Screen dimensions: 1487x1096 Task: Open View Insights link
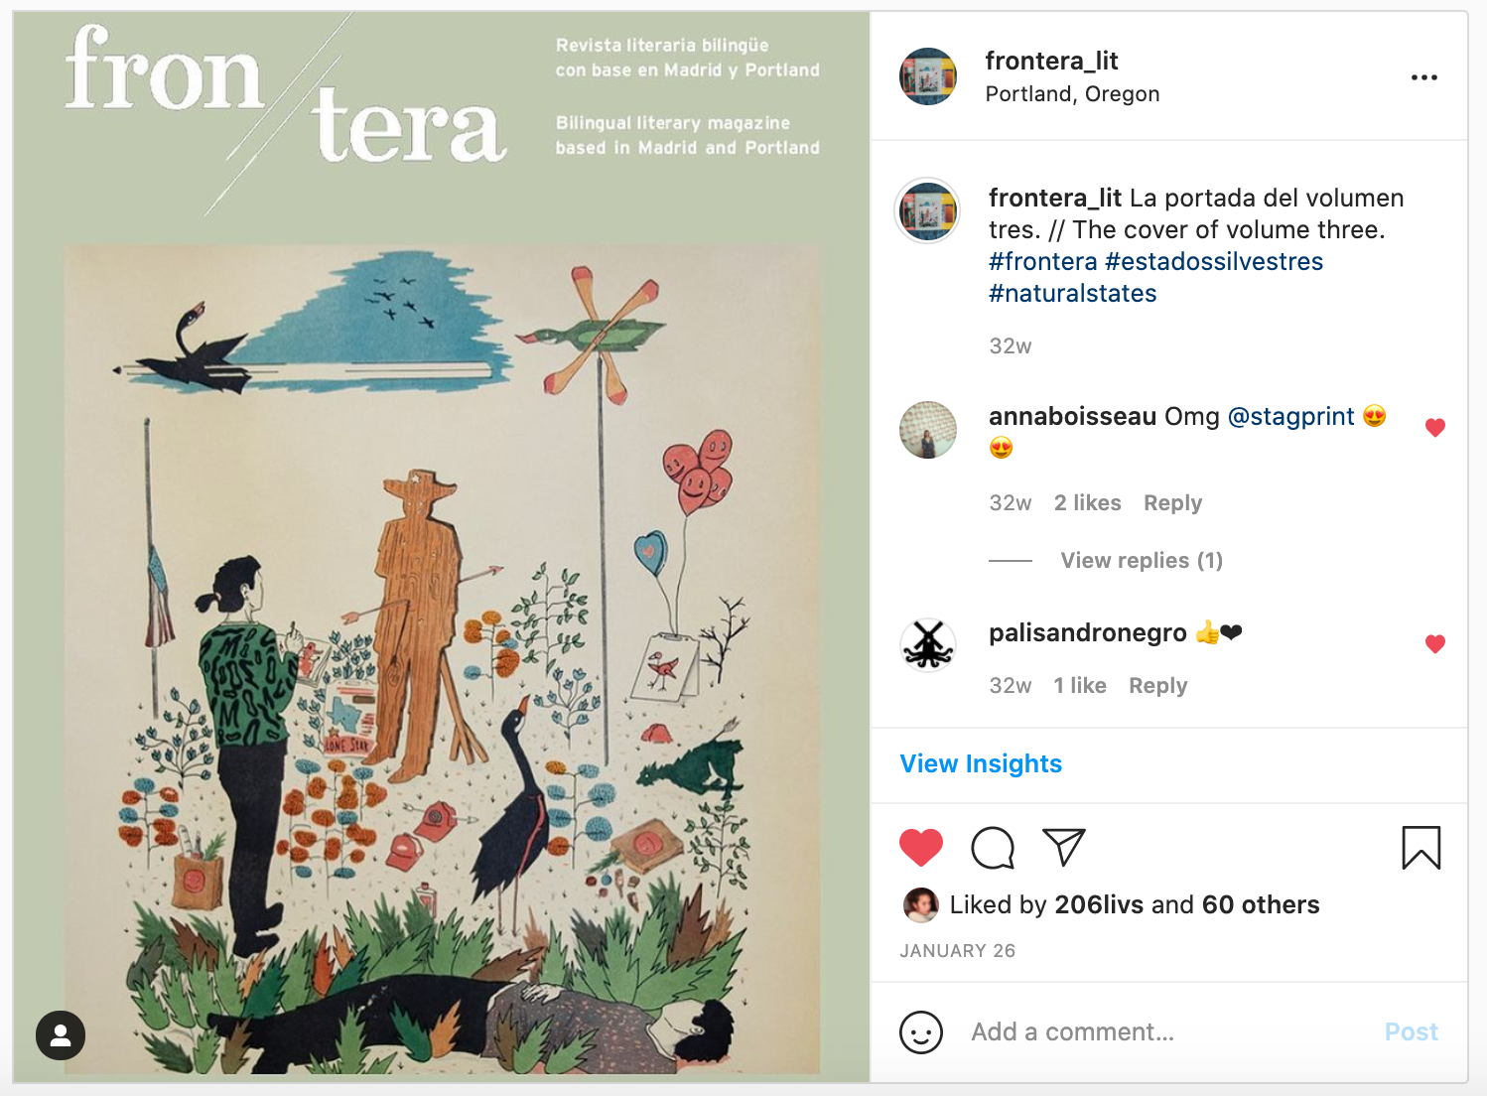980,763
